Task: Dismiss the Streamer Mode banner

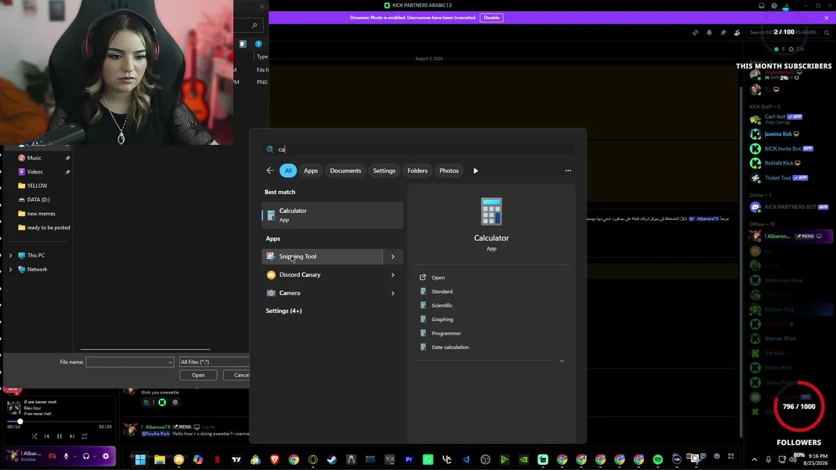Action: coord(826,18)
